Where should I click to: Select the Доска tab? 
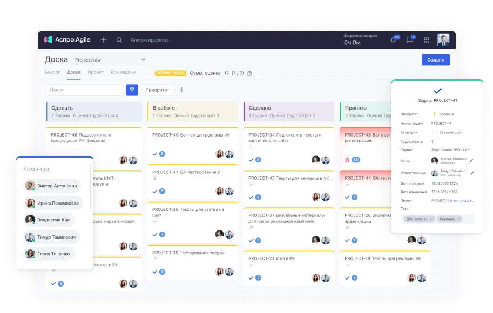(x=73, y=72)
